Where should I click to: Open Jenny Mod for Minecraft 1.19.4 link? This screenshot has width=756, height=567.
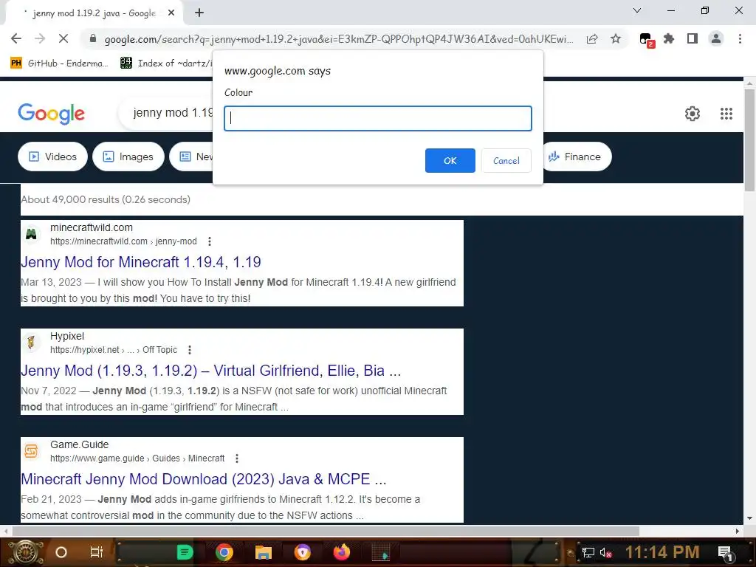[x=141, y=262]
